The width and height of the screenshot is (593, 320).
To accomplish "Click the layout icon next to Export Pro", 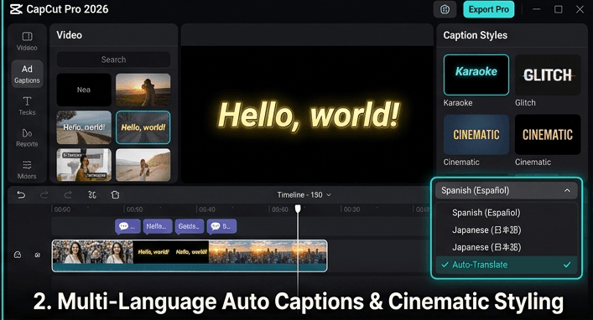I will (445, 9).
